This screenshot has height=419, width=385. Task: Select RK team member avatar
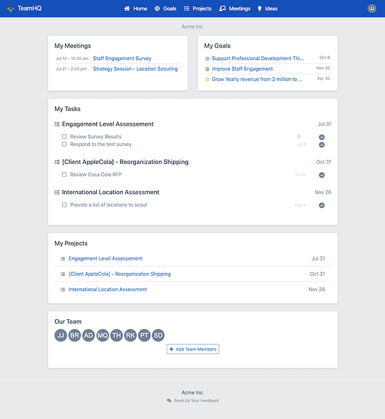click(130, 335)
